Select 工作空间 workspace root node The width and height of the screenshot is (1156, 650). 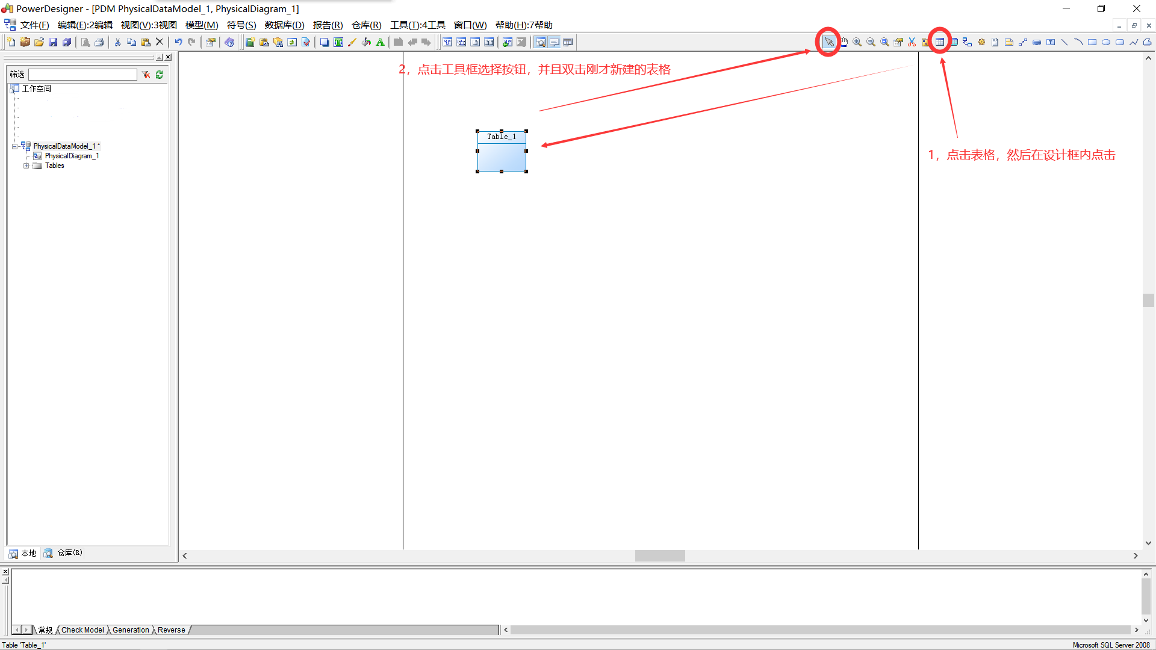pos(36,88)
